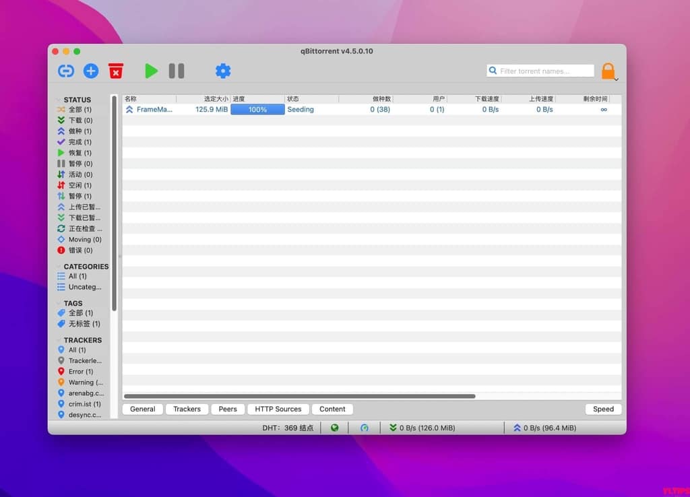Select the Moving (0) status filter

[84, 239]
